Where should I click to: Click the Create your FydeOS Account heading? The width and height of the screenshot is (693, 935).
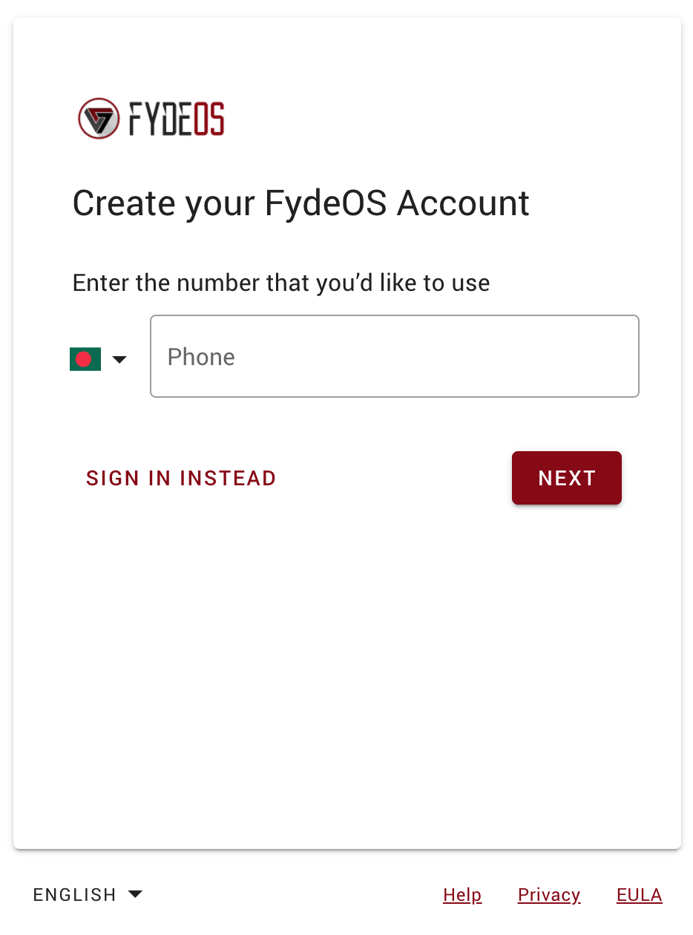(x=300, y=203)
